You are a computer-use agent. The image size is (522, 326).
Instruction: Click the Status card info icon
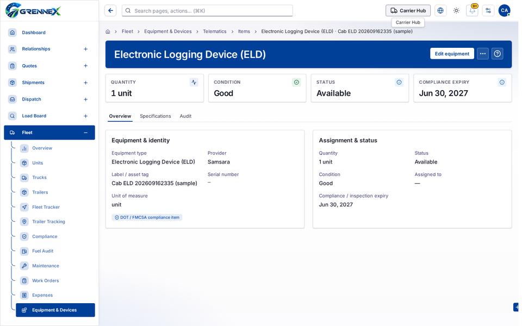[x=399, y=82]
